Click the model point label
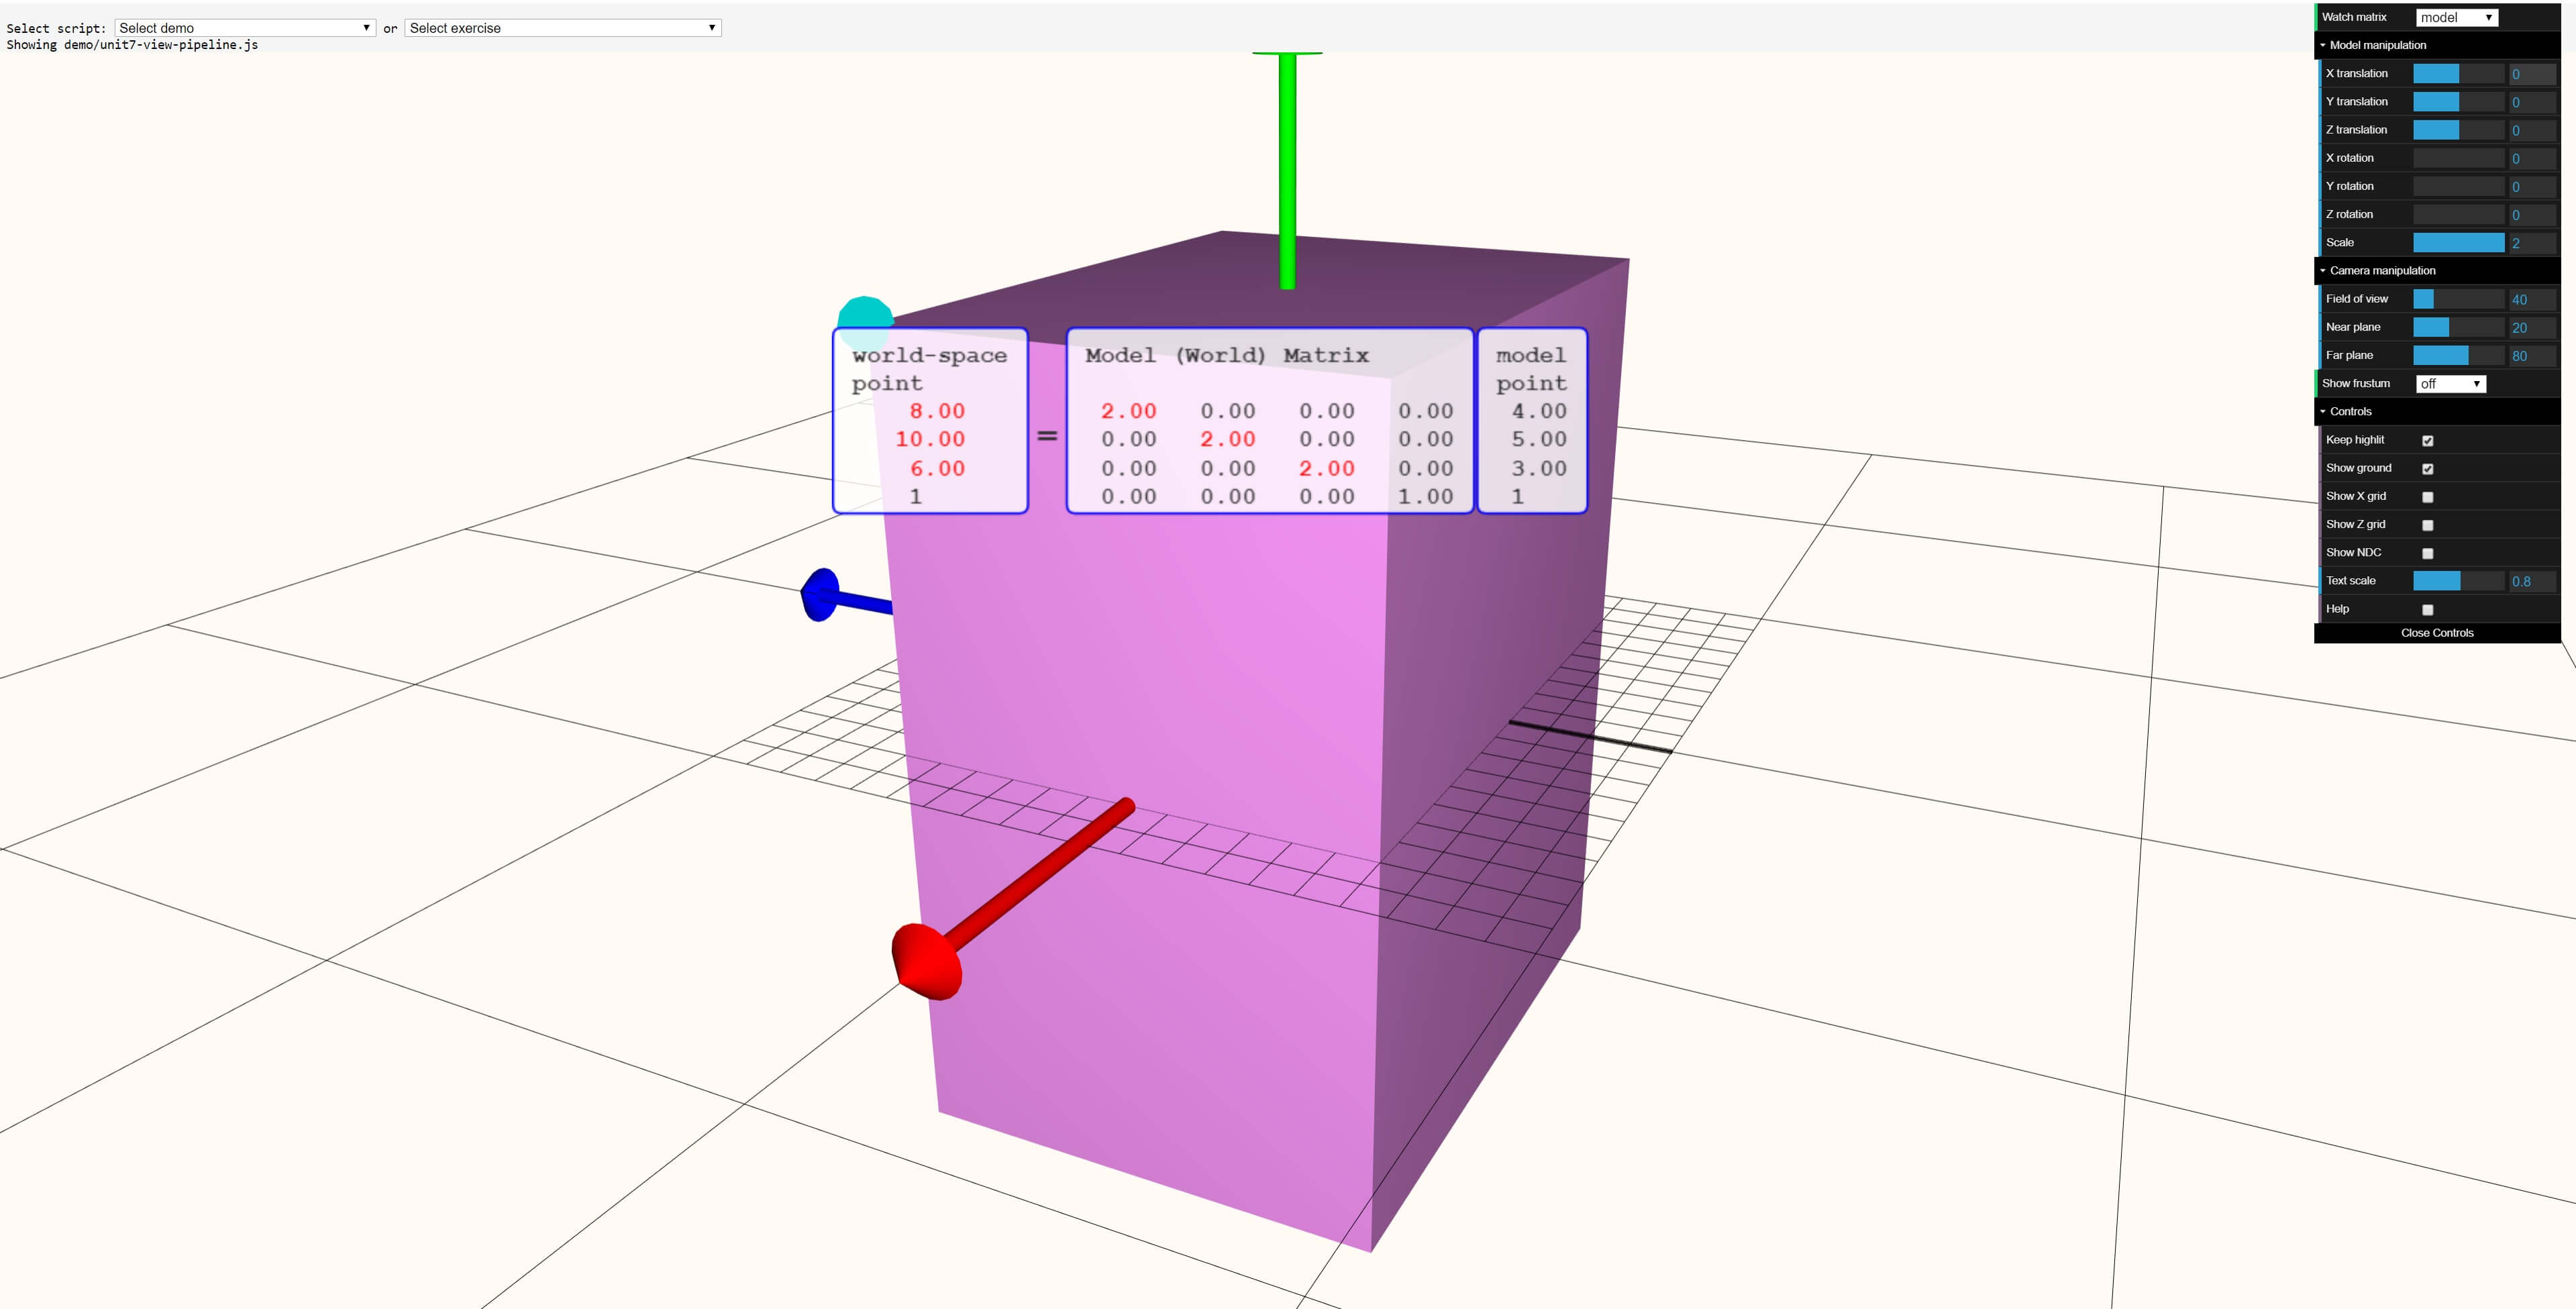 1531,369
